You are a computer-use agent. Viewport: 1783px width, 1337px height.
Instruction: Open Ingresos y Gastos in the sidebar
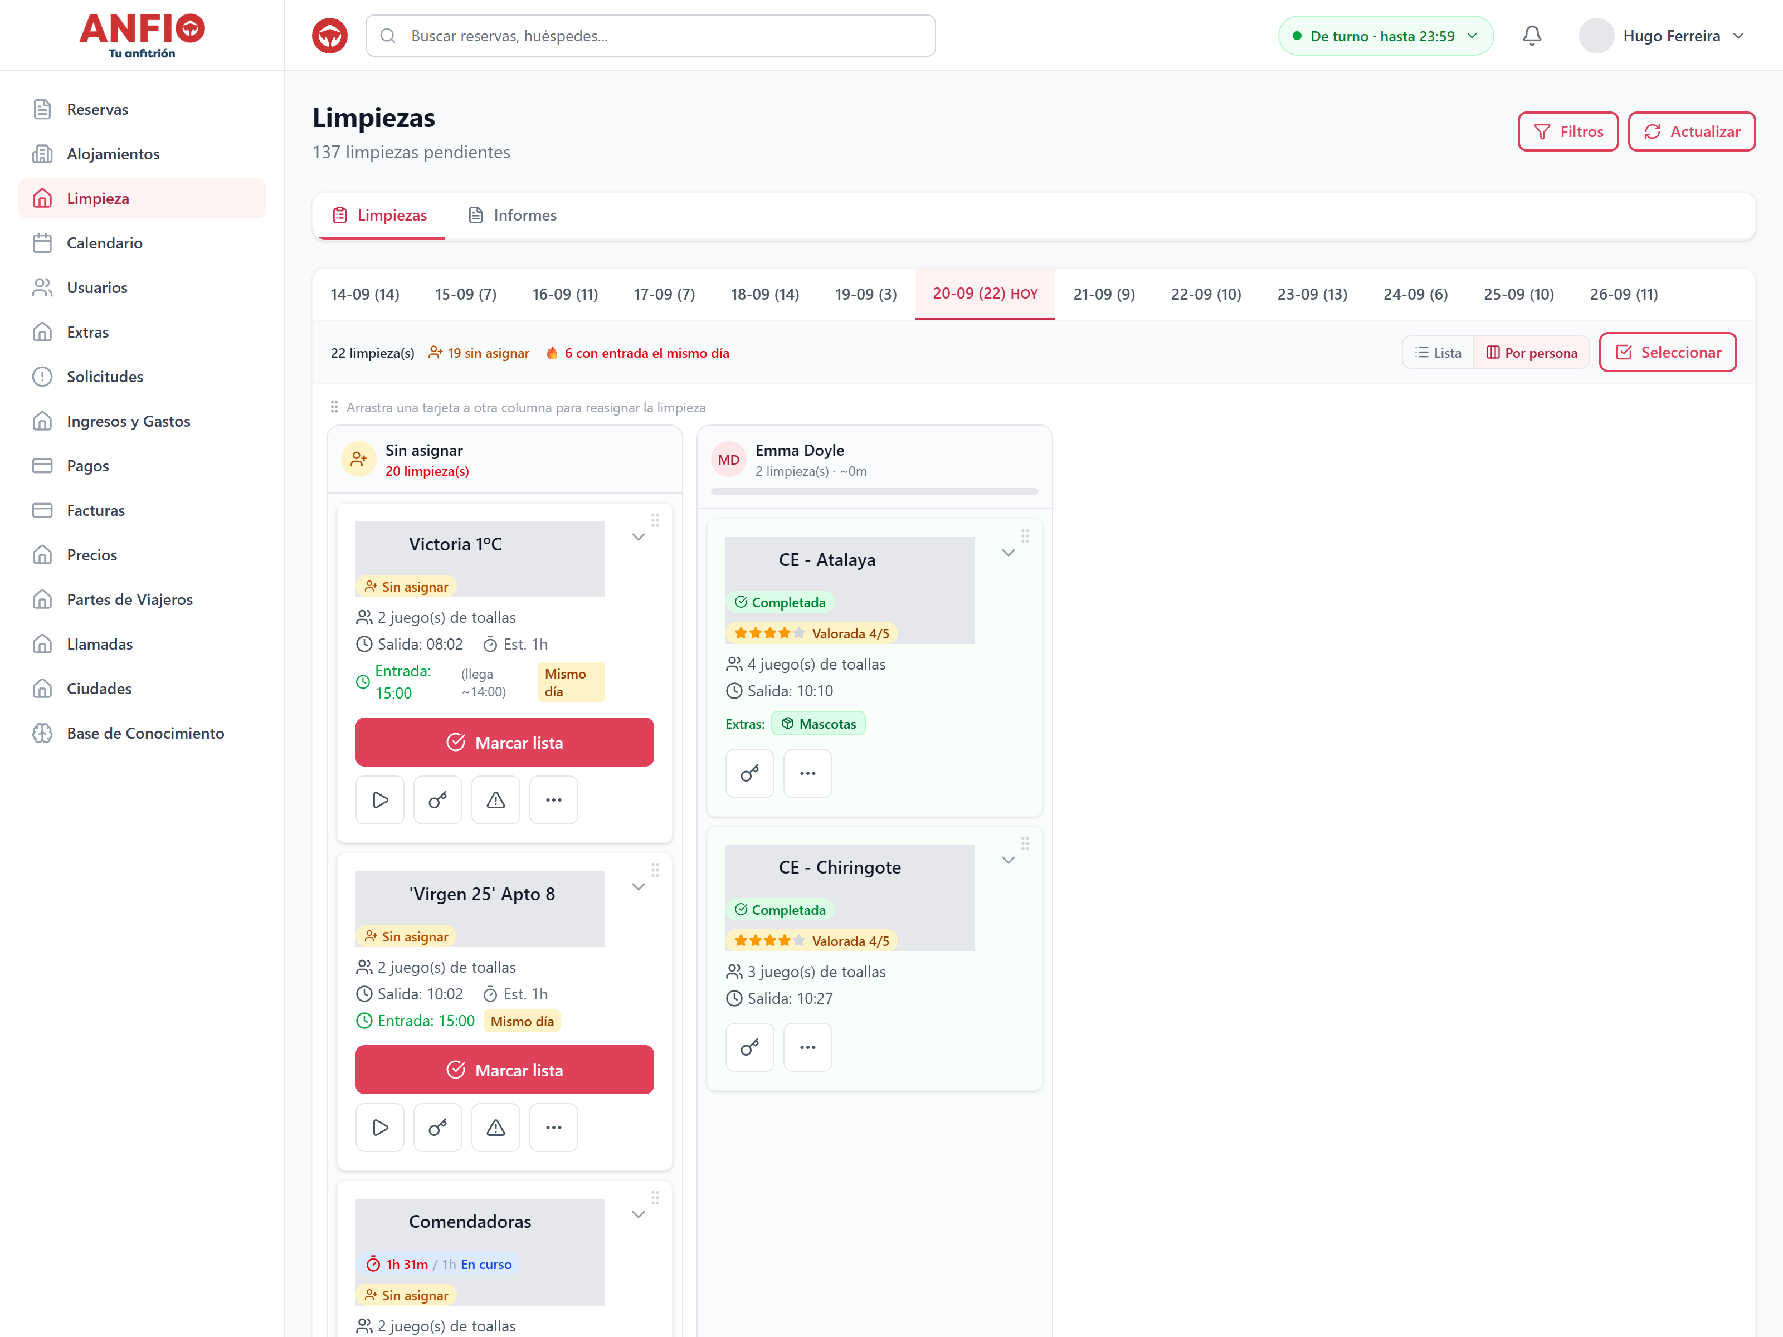(x=142, y=421)
